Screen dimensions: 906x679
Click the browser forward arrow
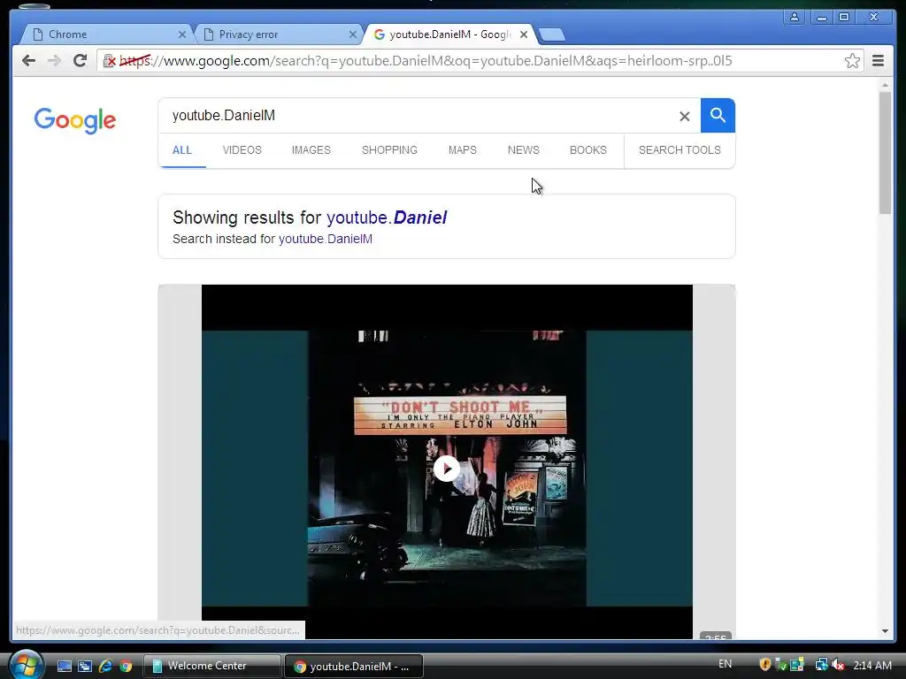[x=54, y=61]
